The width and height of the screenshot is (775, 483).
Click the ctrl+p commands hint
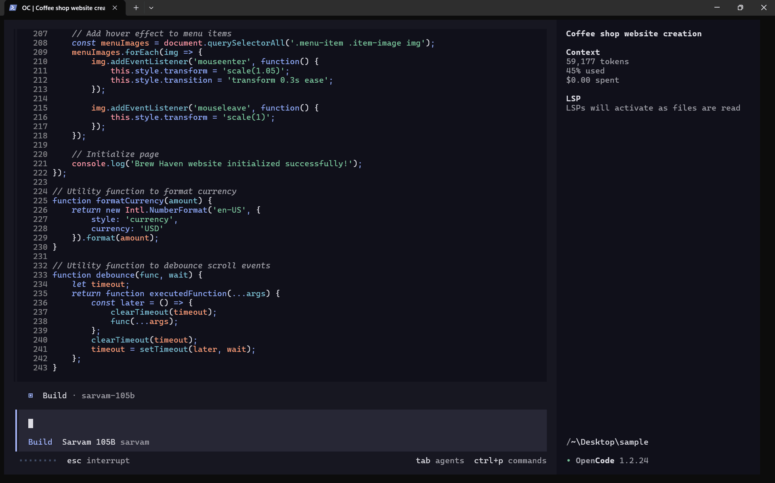click(x=510, y=460)
